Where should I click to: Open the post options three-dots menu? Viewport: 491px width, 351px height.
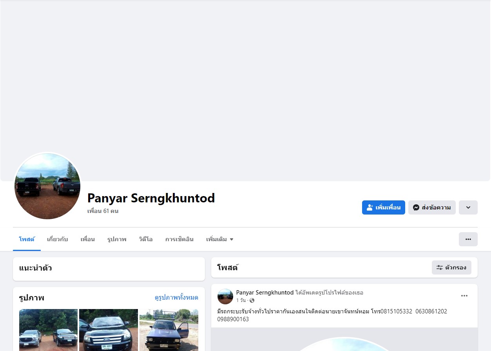pyautogui.click(x=464, y=296)
